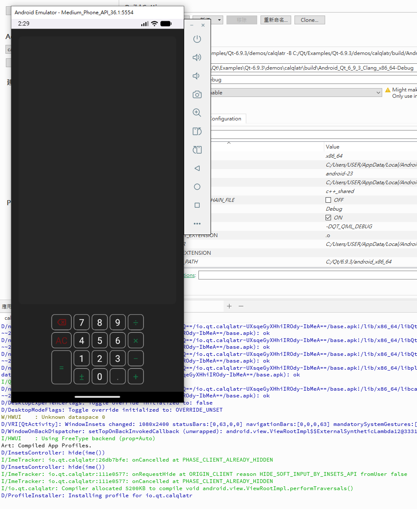Tap the emulator power button icon

pyautogui.click(x=197, y=39)
